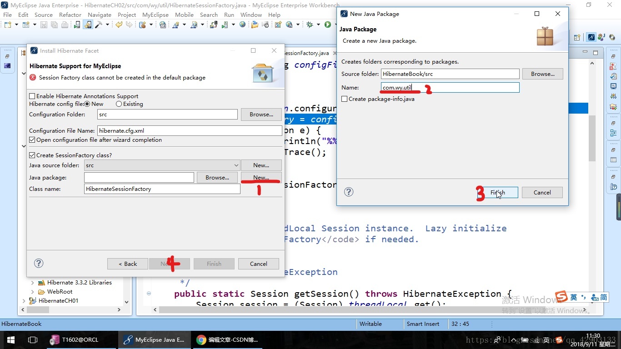This screenshot has width=621, height=349.
Task: Click Browse next to Source folder field
Action: tap(543, 74)
